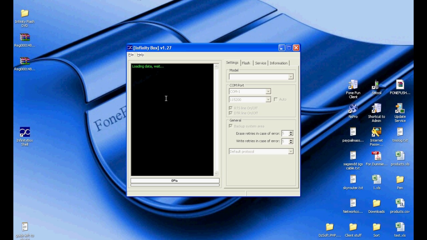Open the Client stuff folder icon
427x240 pixels.
coord(353,227)
